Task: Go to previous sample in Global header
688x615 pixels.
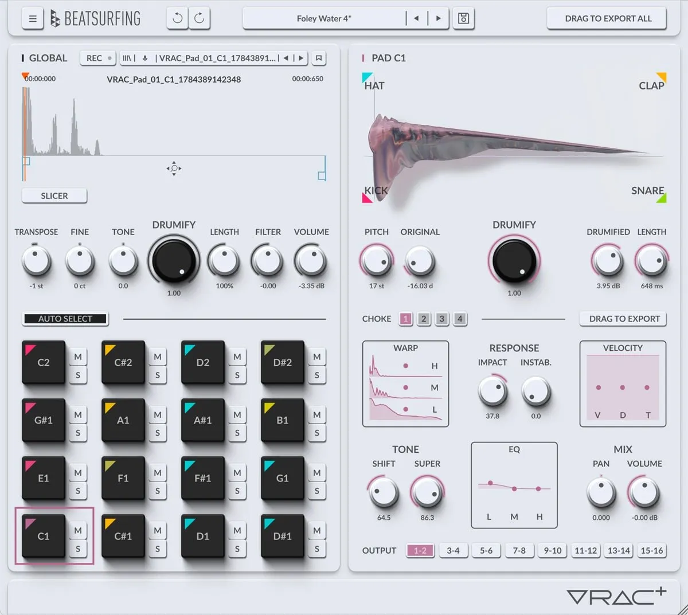Action: tap(286, 58)
